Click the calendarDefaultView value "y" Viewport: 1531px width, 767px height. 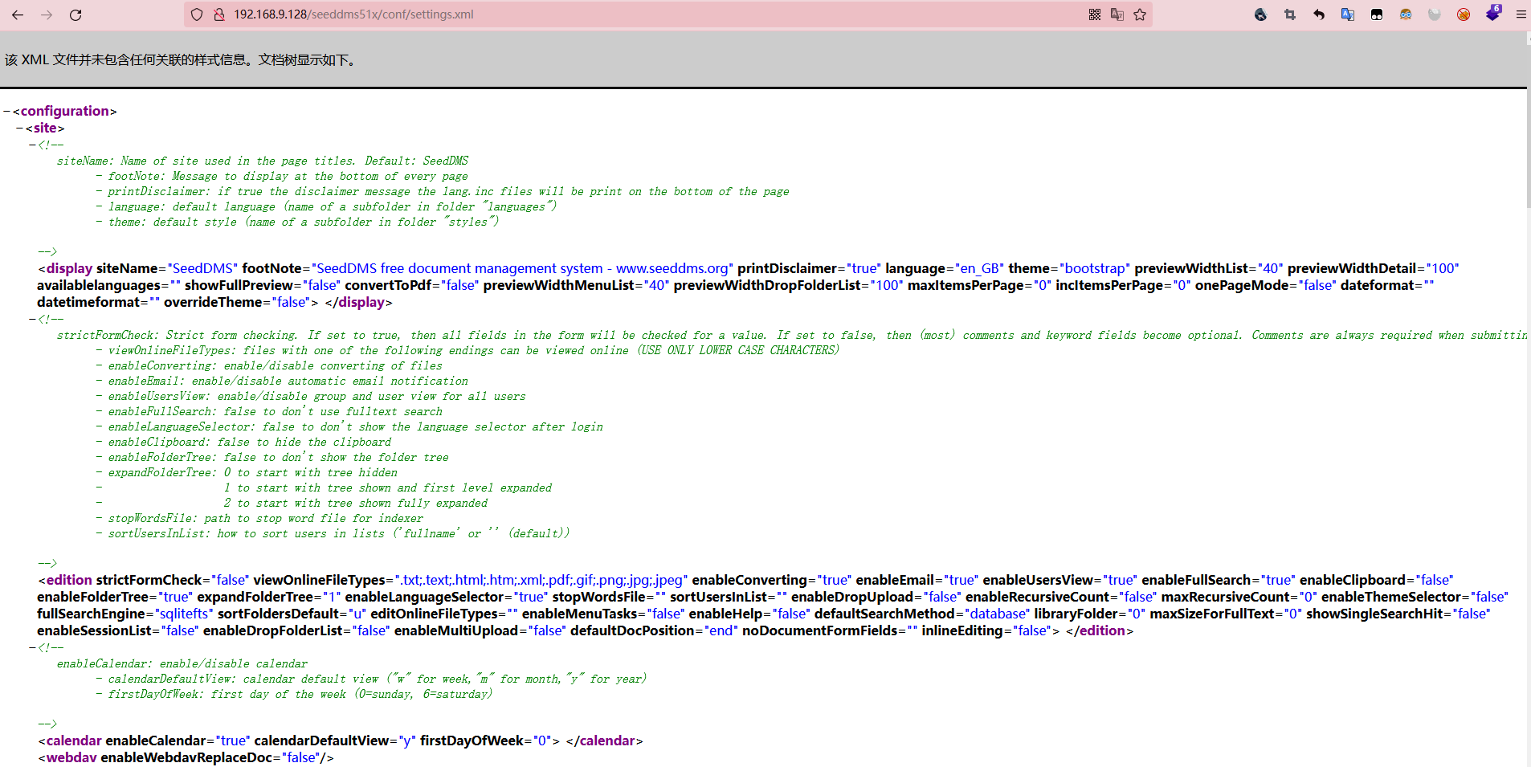(x=406, y=740)
